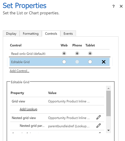Close the Set Properties dialog
This screenshot has height=141, width=125.
click(121, 6)
